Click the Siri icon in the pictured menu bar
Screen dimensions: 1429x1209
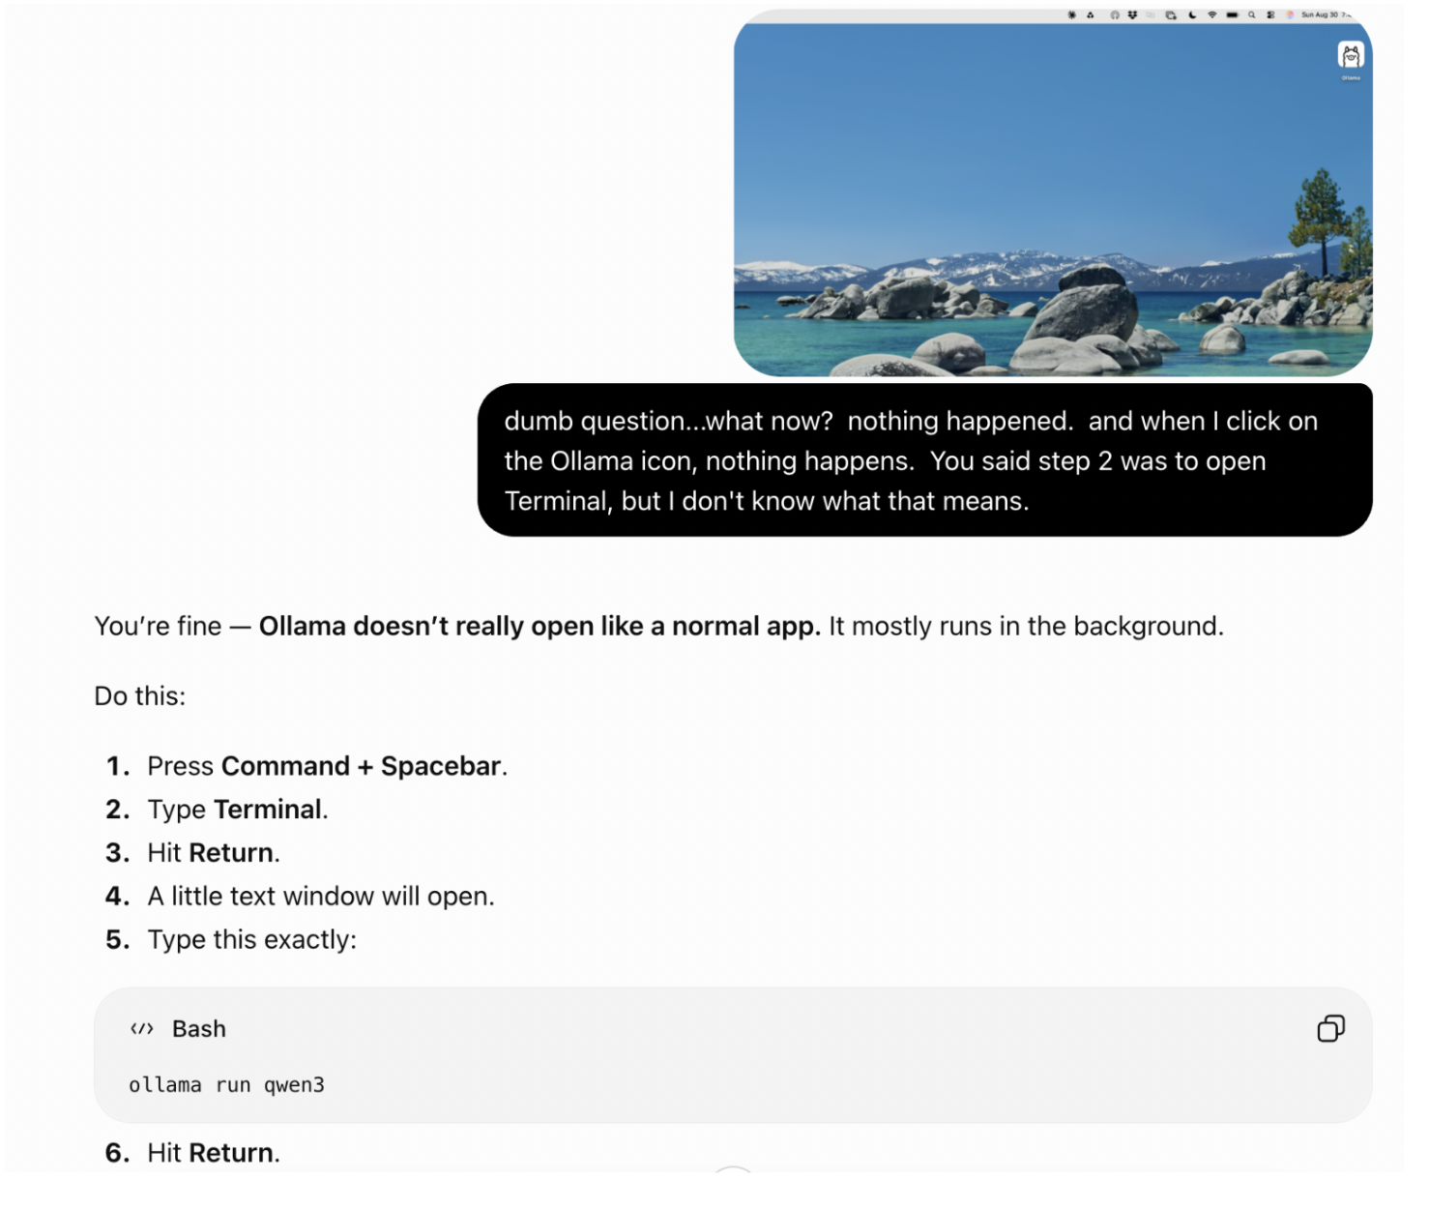pos(1290,15)
